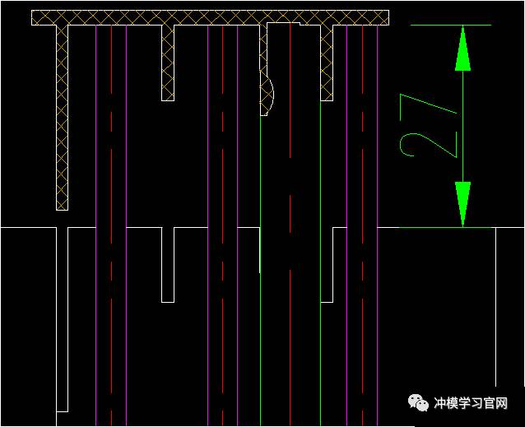Click the upper green dimension arrowhead
Viewport: 525px width, 427px height.
click(462, 49)
